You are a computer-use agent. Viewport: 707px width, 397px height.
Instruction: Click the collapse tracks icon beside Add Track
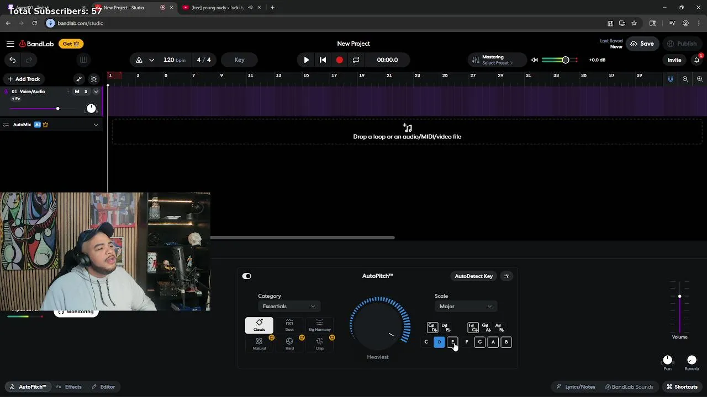[x=94, y=79]
